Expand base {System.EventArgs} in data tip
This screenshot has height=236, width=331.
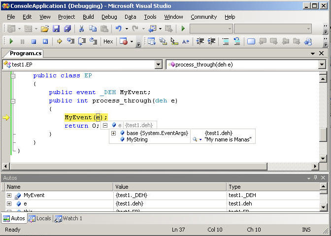tap(114, 133)
